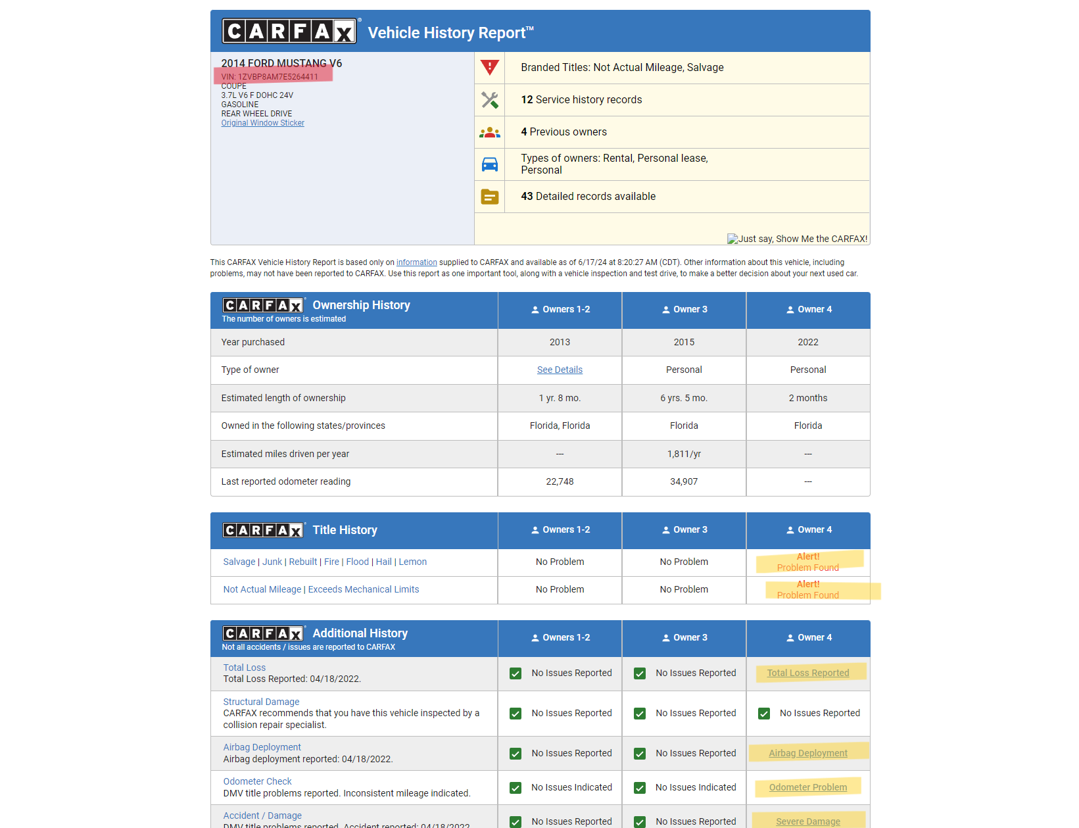Click 'Branded Titles: Not Actual Mileage, Salvage' text
The height and width of the screenshot is (828, 1079).
pyautogui.click(x=622, y=68)
